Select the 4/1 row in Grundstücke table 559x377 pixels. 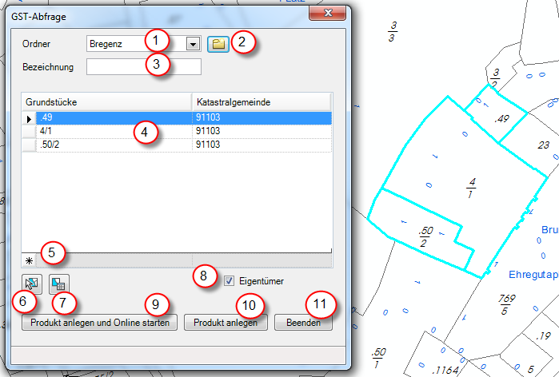point(112,131)
